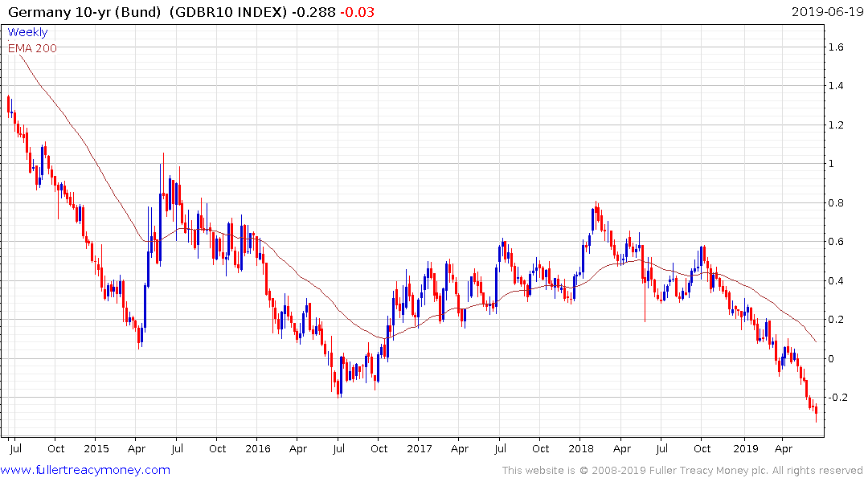Click the 0.8 y-axis label

tap(836, 202)
